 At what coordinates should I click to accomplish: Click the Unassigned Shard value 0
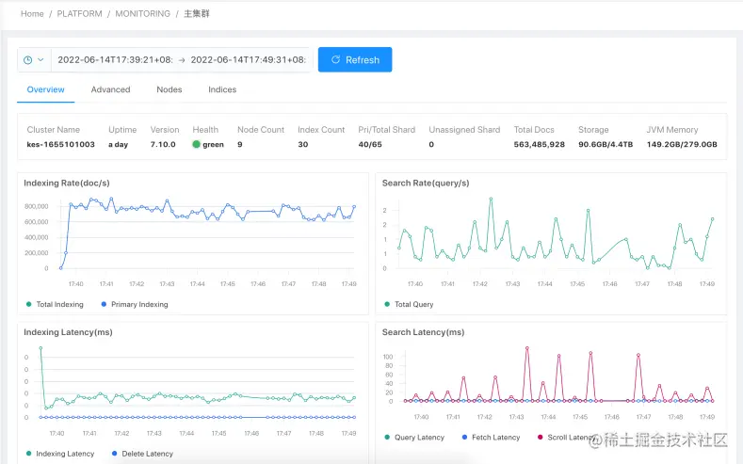pyautogui.click(x=431, y=144)
